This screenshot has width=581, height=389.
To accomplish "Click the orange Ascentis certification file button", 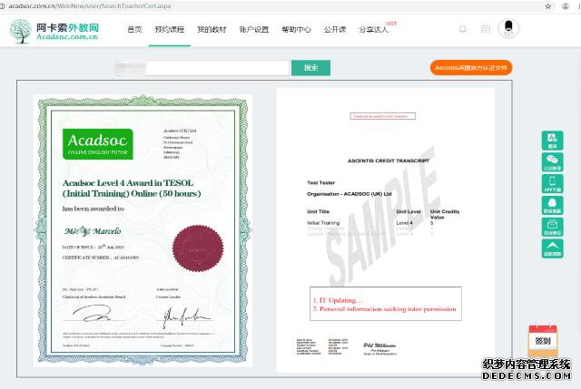I will pos(471,68).
